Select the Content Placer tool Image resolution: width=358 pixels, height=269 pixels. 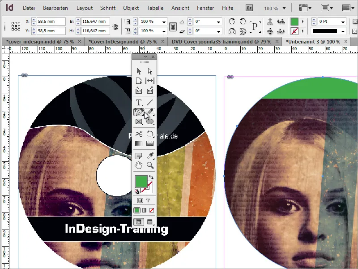pyautogui.click(x=150, y=91)
